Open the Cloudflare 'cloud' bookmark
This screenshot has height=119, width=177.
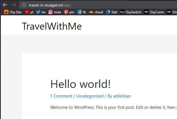pos(96,12)
